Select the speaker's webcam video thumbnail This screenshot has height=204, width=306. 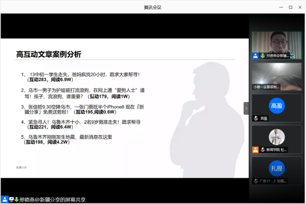(277, 45)
